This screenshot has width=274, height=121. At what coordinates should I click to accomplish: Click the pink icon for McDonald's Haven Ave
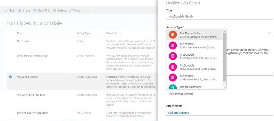[x=173, y=46]
